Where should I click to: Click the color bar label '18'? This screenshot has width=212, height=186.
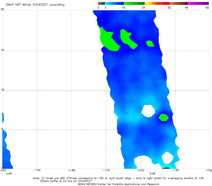pos(123,8)
